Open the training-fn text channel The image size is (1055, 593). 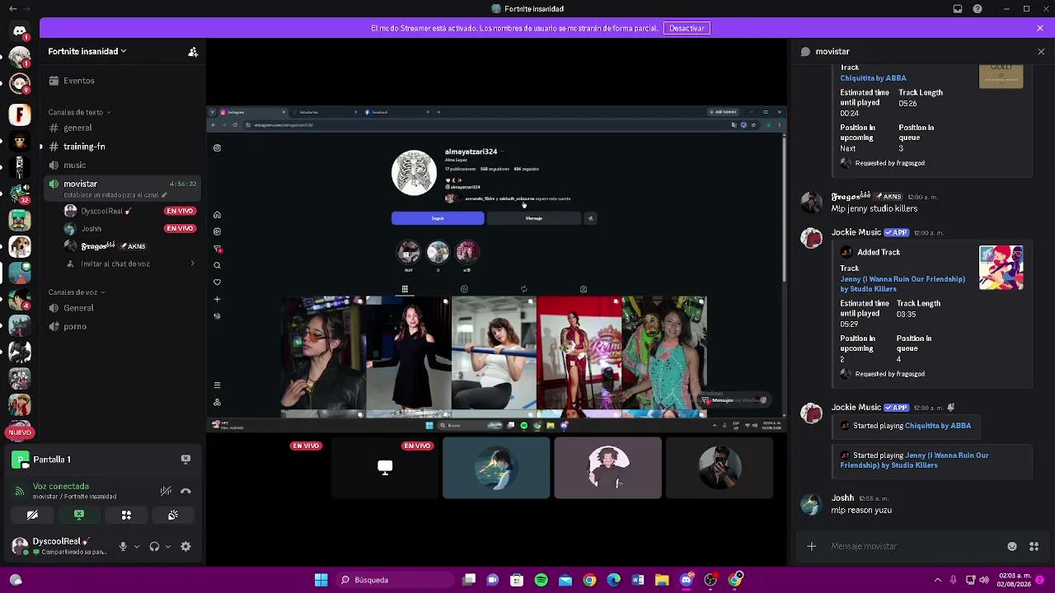coord(124,147)
